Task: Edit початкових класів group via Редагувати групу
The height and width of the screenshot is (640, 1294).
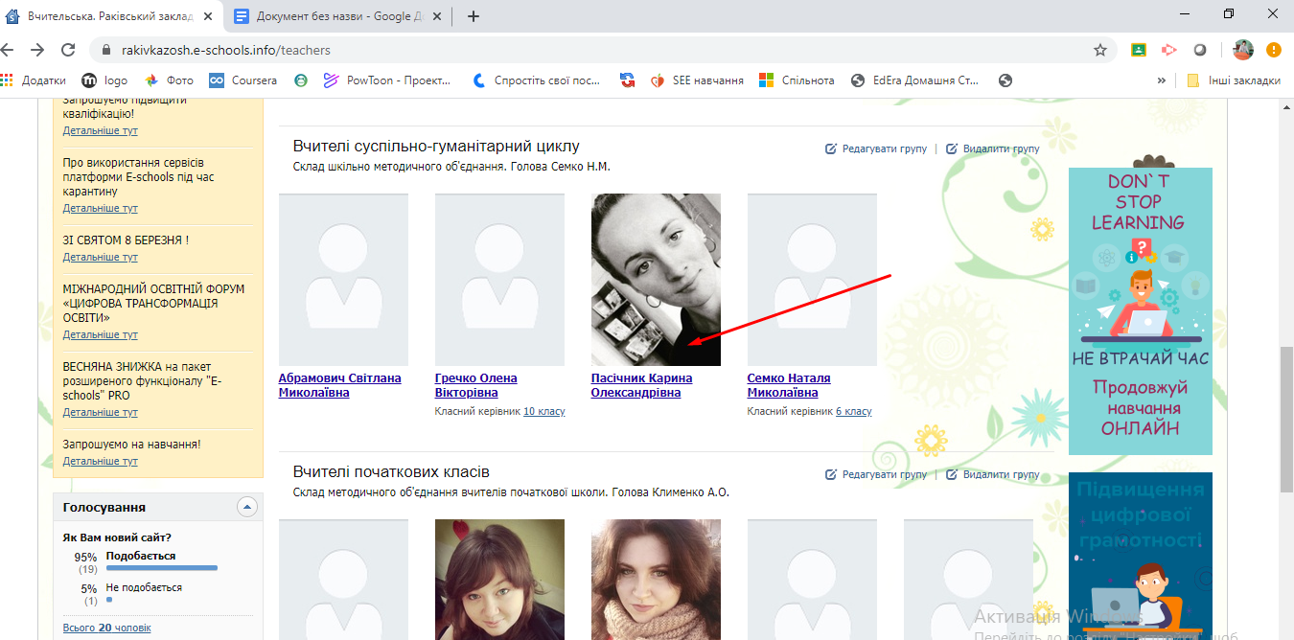Action: (x=876, y=474)
